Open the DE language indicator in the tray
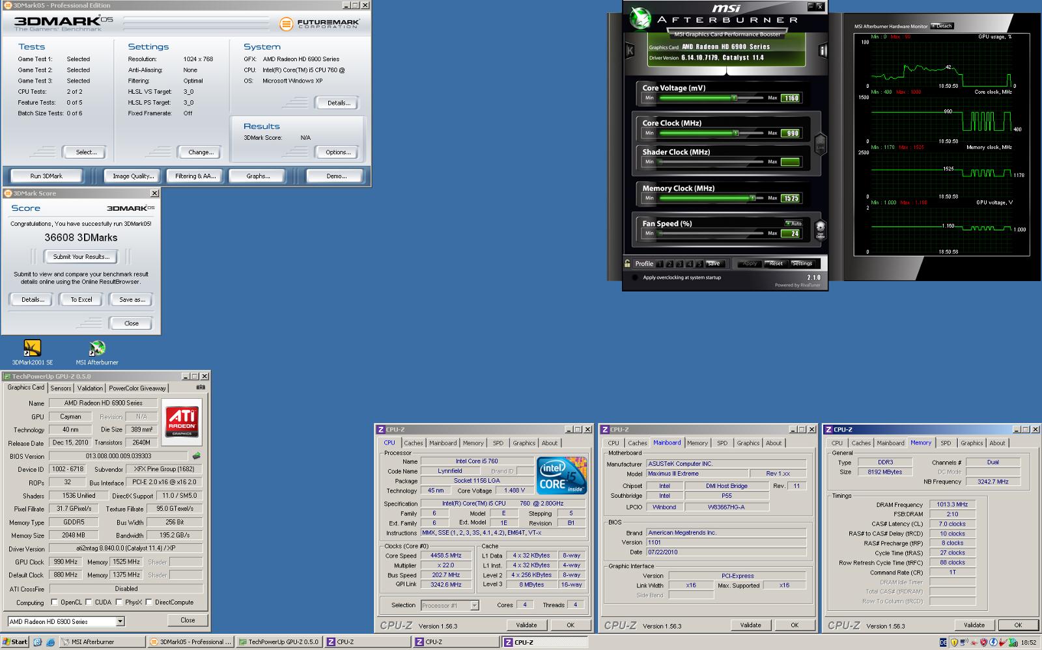Image resolution: width=1042 pixels, height=650 pixels. 943,642
